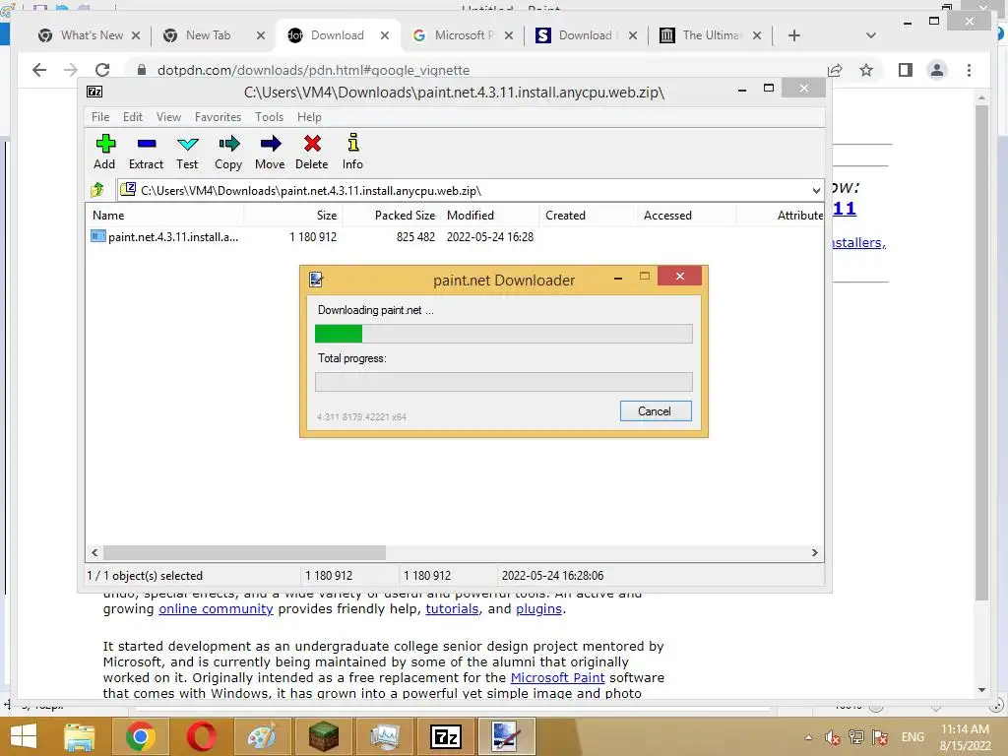Viewport: 1008px width, 756px height.
Task: Click the 7-Zip horizontal scrollbar thumb
Action: [x=244, y=553]
